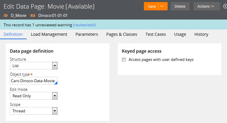This screenshot has width=227, height=123.
Task: Click the Dinoco:01-01-01 ruleset text
Action: (x=53, y=16)
